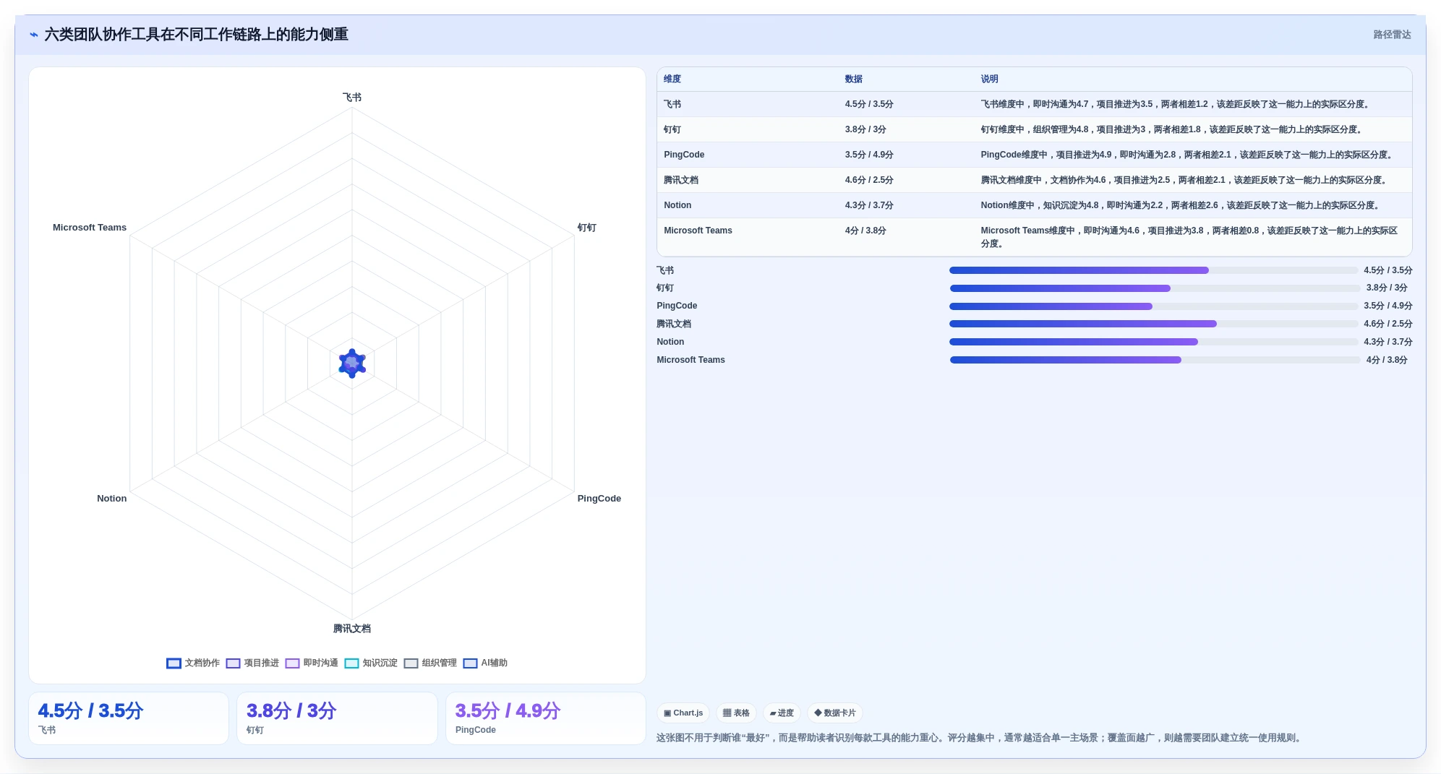Toggle the AI辅助 legend series
The image size is (1441, 774).
(485, 663)
